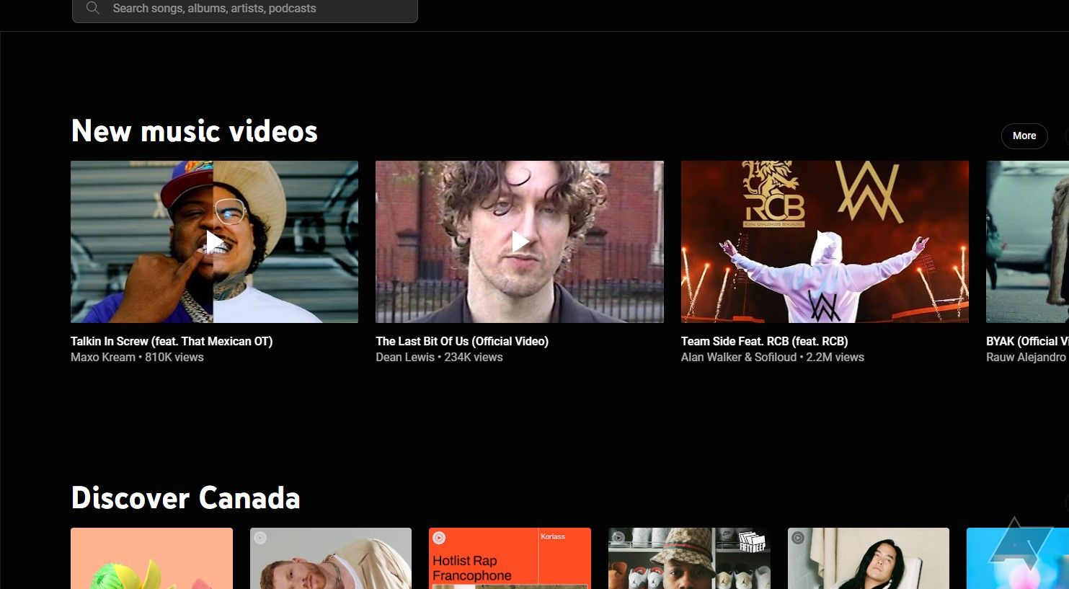This screenshot has width=1069, height=589.
Task: Go to Rauw Alejandro artist page
Action: point(1026,357)
